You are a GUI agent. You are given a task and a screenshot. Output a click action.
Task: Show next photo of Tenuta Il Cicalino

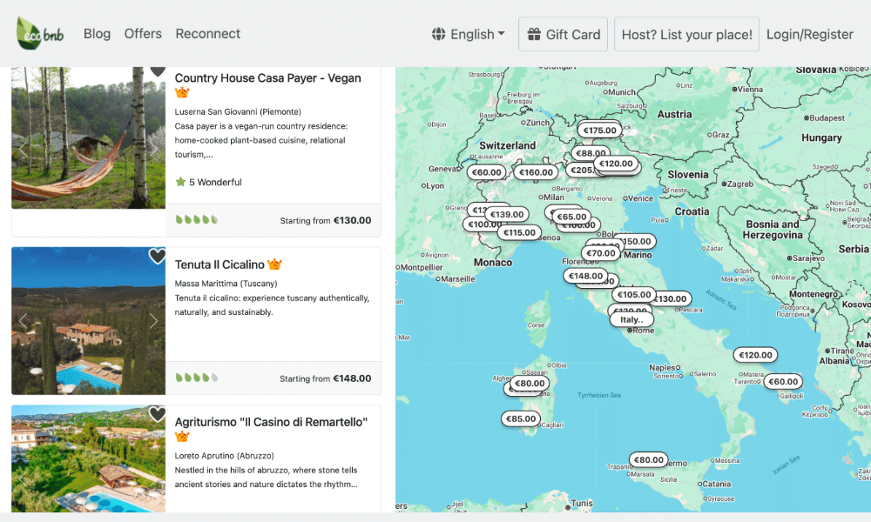click(153, 321)
